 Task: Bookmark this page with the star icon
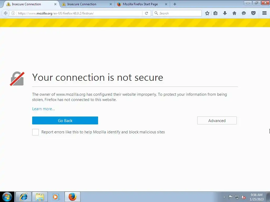[207, 13]
